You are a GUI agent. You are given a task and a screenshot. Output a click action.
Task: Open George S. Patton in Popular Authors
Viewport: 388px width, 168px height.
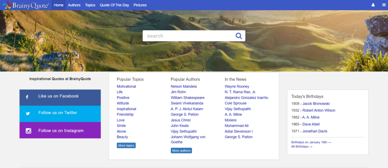(185, 114)
